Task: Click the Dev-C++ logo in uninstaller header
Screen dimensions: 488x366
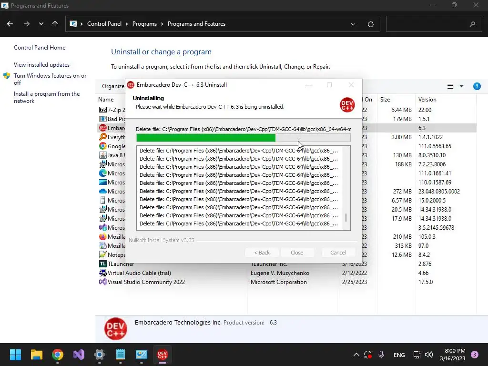Action: 347,104
